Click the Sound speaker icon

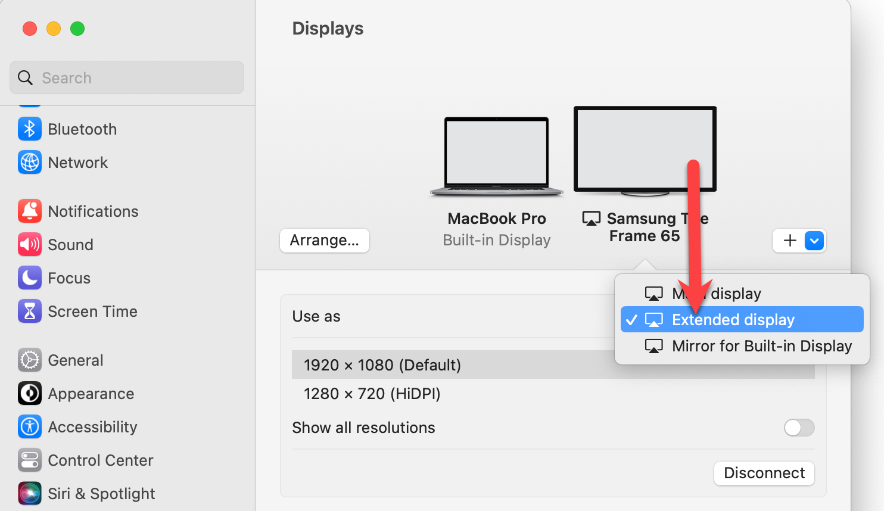pos(30,245)
